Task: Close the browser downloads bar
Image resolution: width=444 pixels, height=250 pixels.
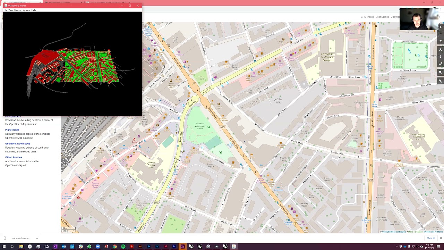Action: [x=441, y=238]
